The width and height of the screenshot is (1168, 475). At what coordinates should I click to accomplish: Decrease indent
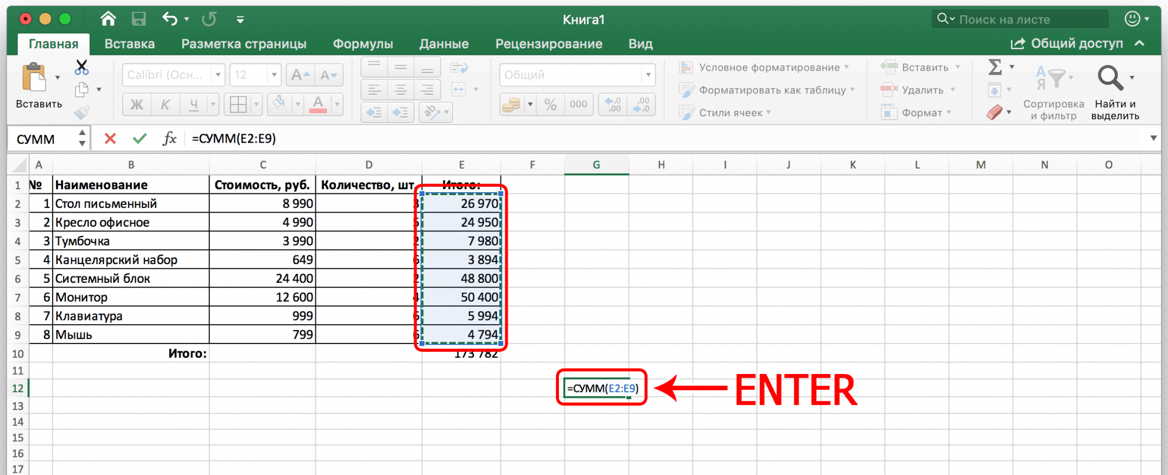(374, 112)
